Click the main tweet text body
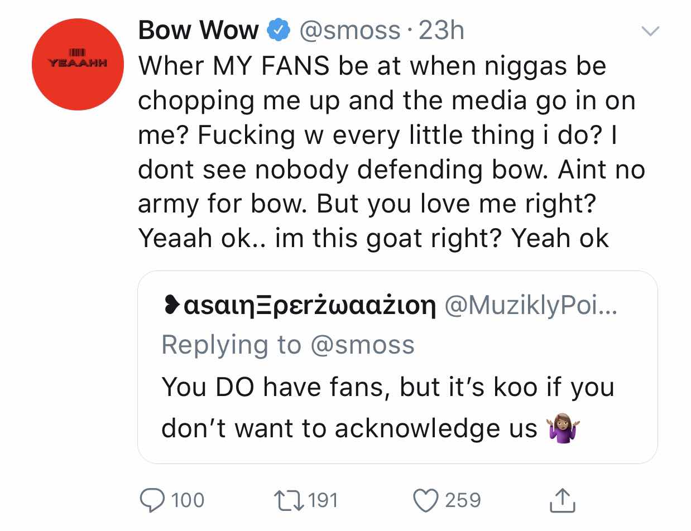 click(391, 152)
